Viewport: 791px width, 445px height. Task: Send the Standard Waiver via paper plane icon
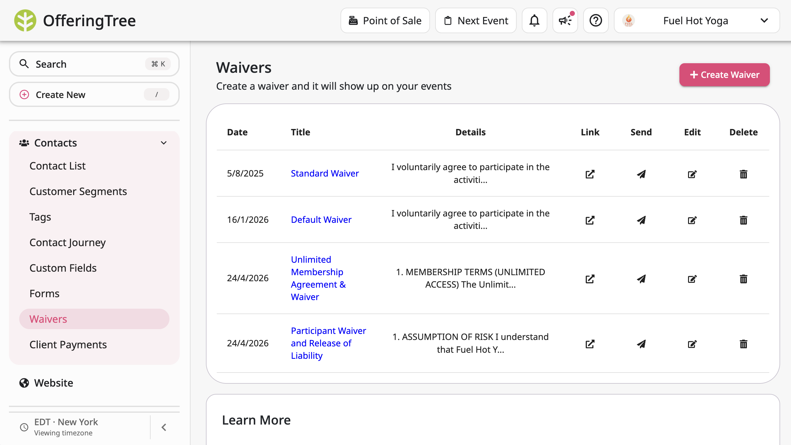click(x=641, y=174)
